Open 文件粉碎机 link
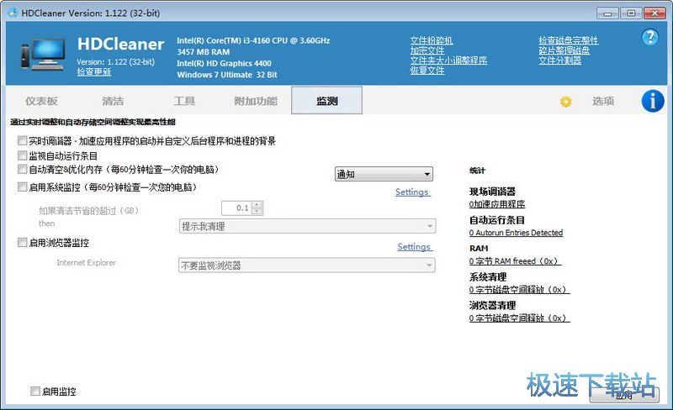 (432, 40)
